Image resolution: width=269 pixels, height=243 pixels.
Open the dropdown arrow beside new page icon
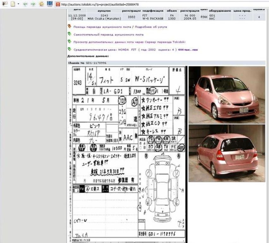[18, 4]
